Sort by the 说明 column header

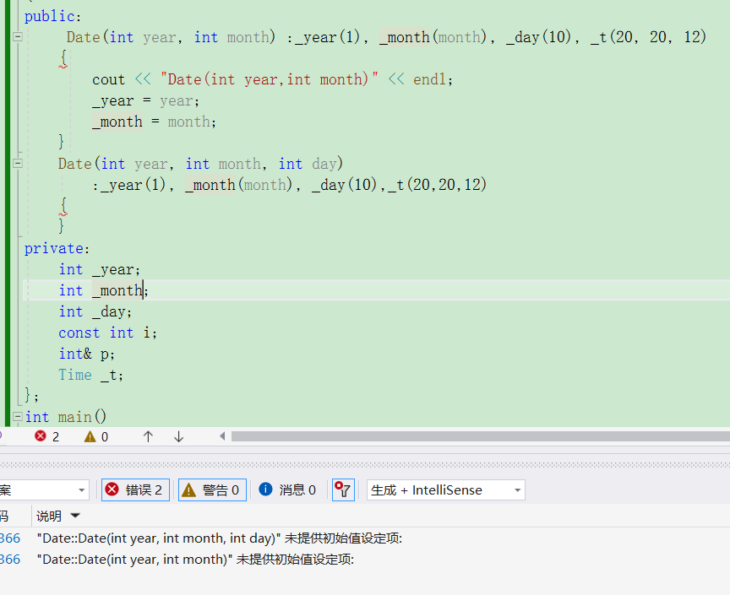[49, 516]
